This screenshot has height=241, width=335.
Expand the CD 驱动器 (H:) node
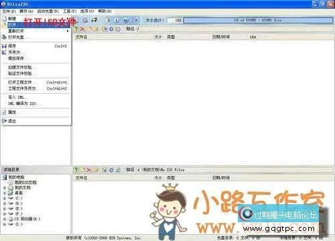pos(5,219)
